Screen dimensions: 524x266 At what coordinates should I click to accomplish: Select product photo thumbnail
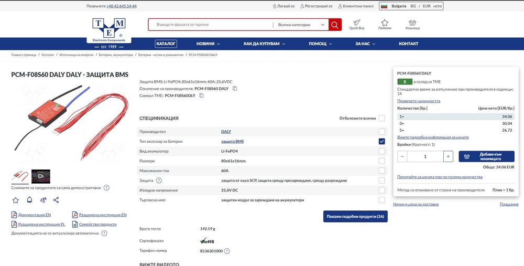(20, 176)
